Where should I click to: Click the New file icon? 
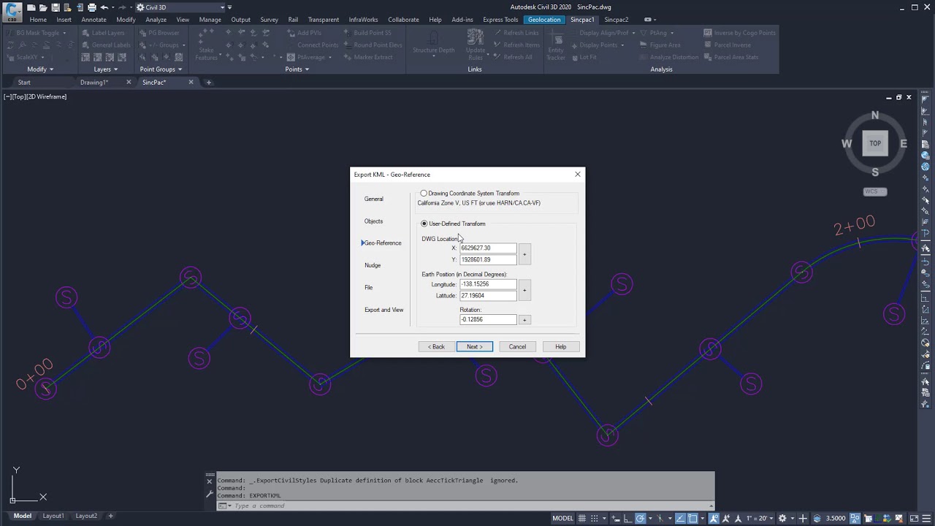[31, 7]
